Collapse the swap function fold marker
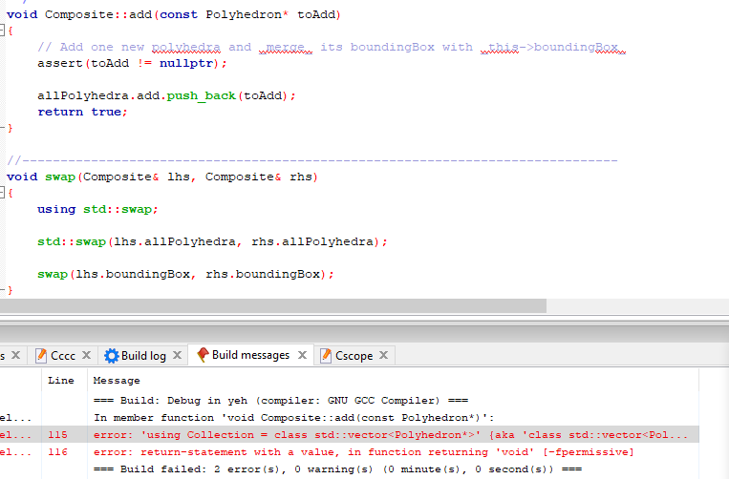729x479 pixels. [2, 193]
